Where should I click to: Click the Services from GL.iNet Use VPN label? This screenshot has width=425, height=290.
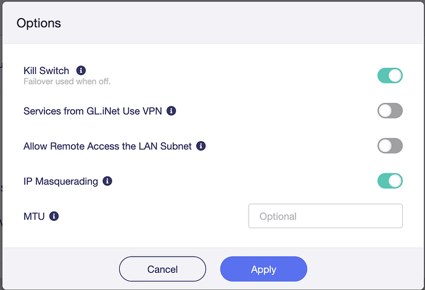coord(94,112)
